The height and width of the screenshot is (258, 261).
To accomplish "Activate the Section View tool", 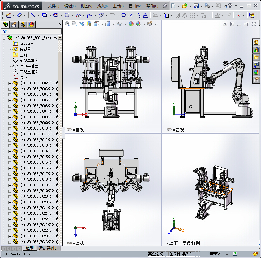I will [x=89, y=24].
